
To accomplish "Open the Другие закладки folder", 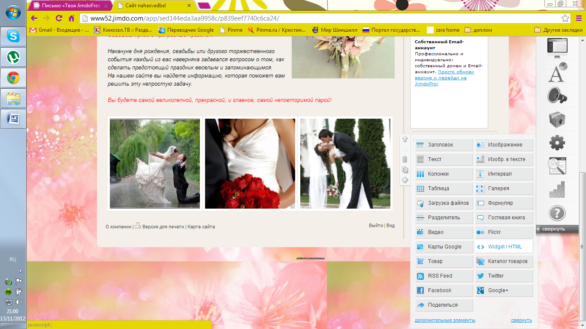I will click(559, 30).
